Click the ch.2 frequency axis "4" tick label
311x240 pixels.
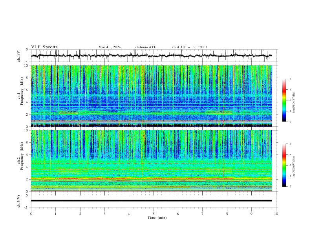pos(28,167)
